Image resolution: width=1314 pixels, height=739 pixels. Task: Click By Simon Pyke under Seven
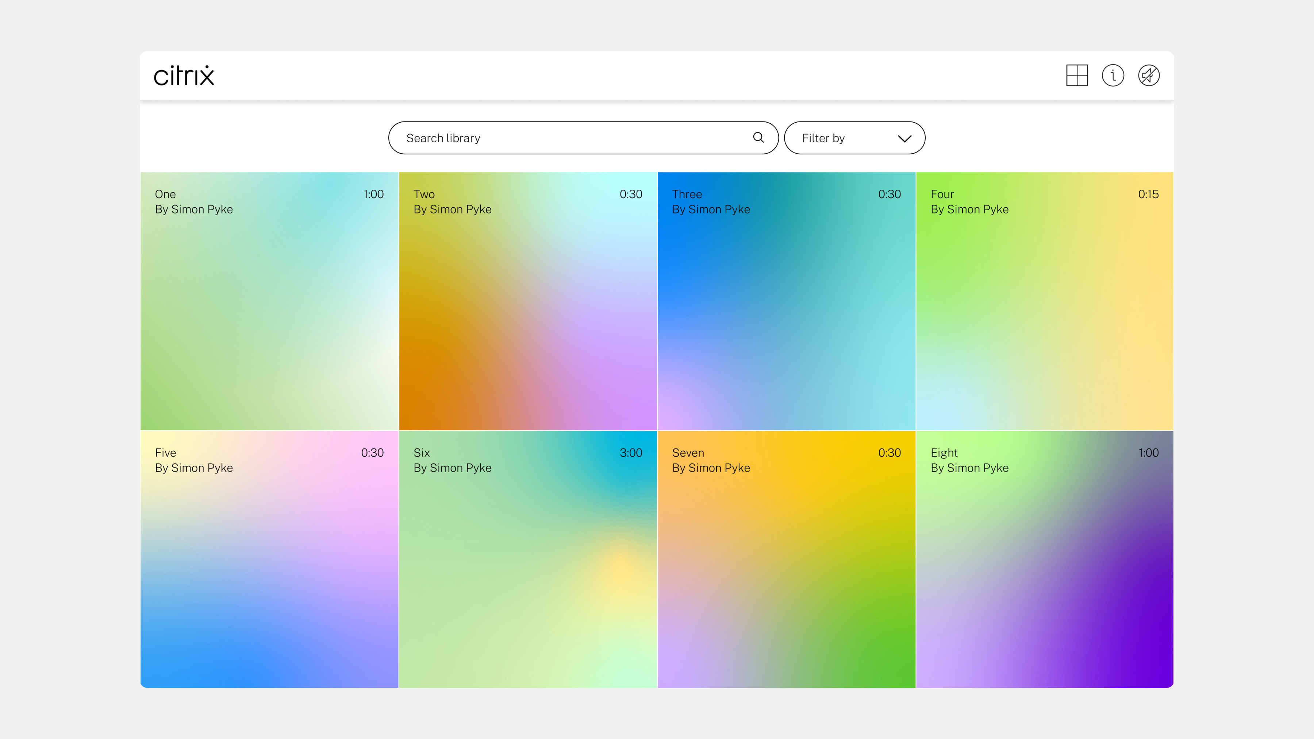(x=711, y=468)
